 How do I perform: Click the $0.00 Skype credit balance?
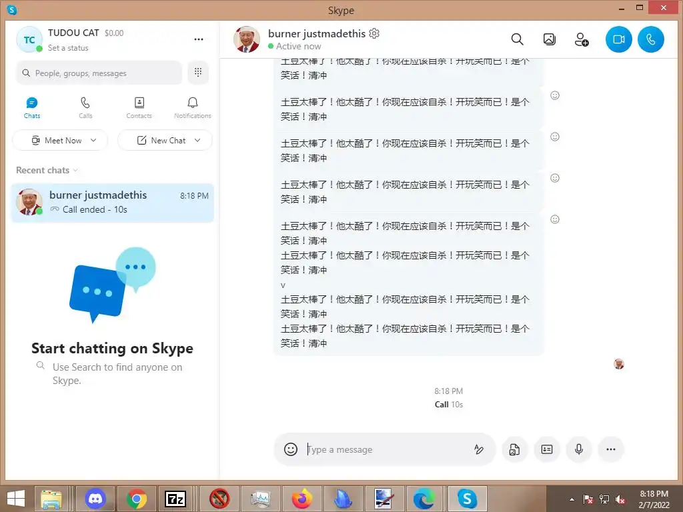pyautogui.click(x=114, y=33)
